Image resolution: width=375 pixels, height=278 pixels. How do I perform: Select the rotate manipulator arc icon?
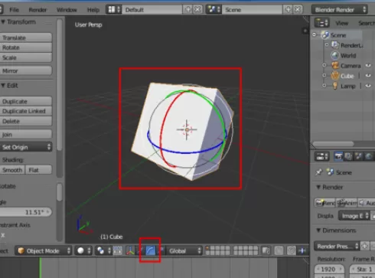[150, 250]
